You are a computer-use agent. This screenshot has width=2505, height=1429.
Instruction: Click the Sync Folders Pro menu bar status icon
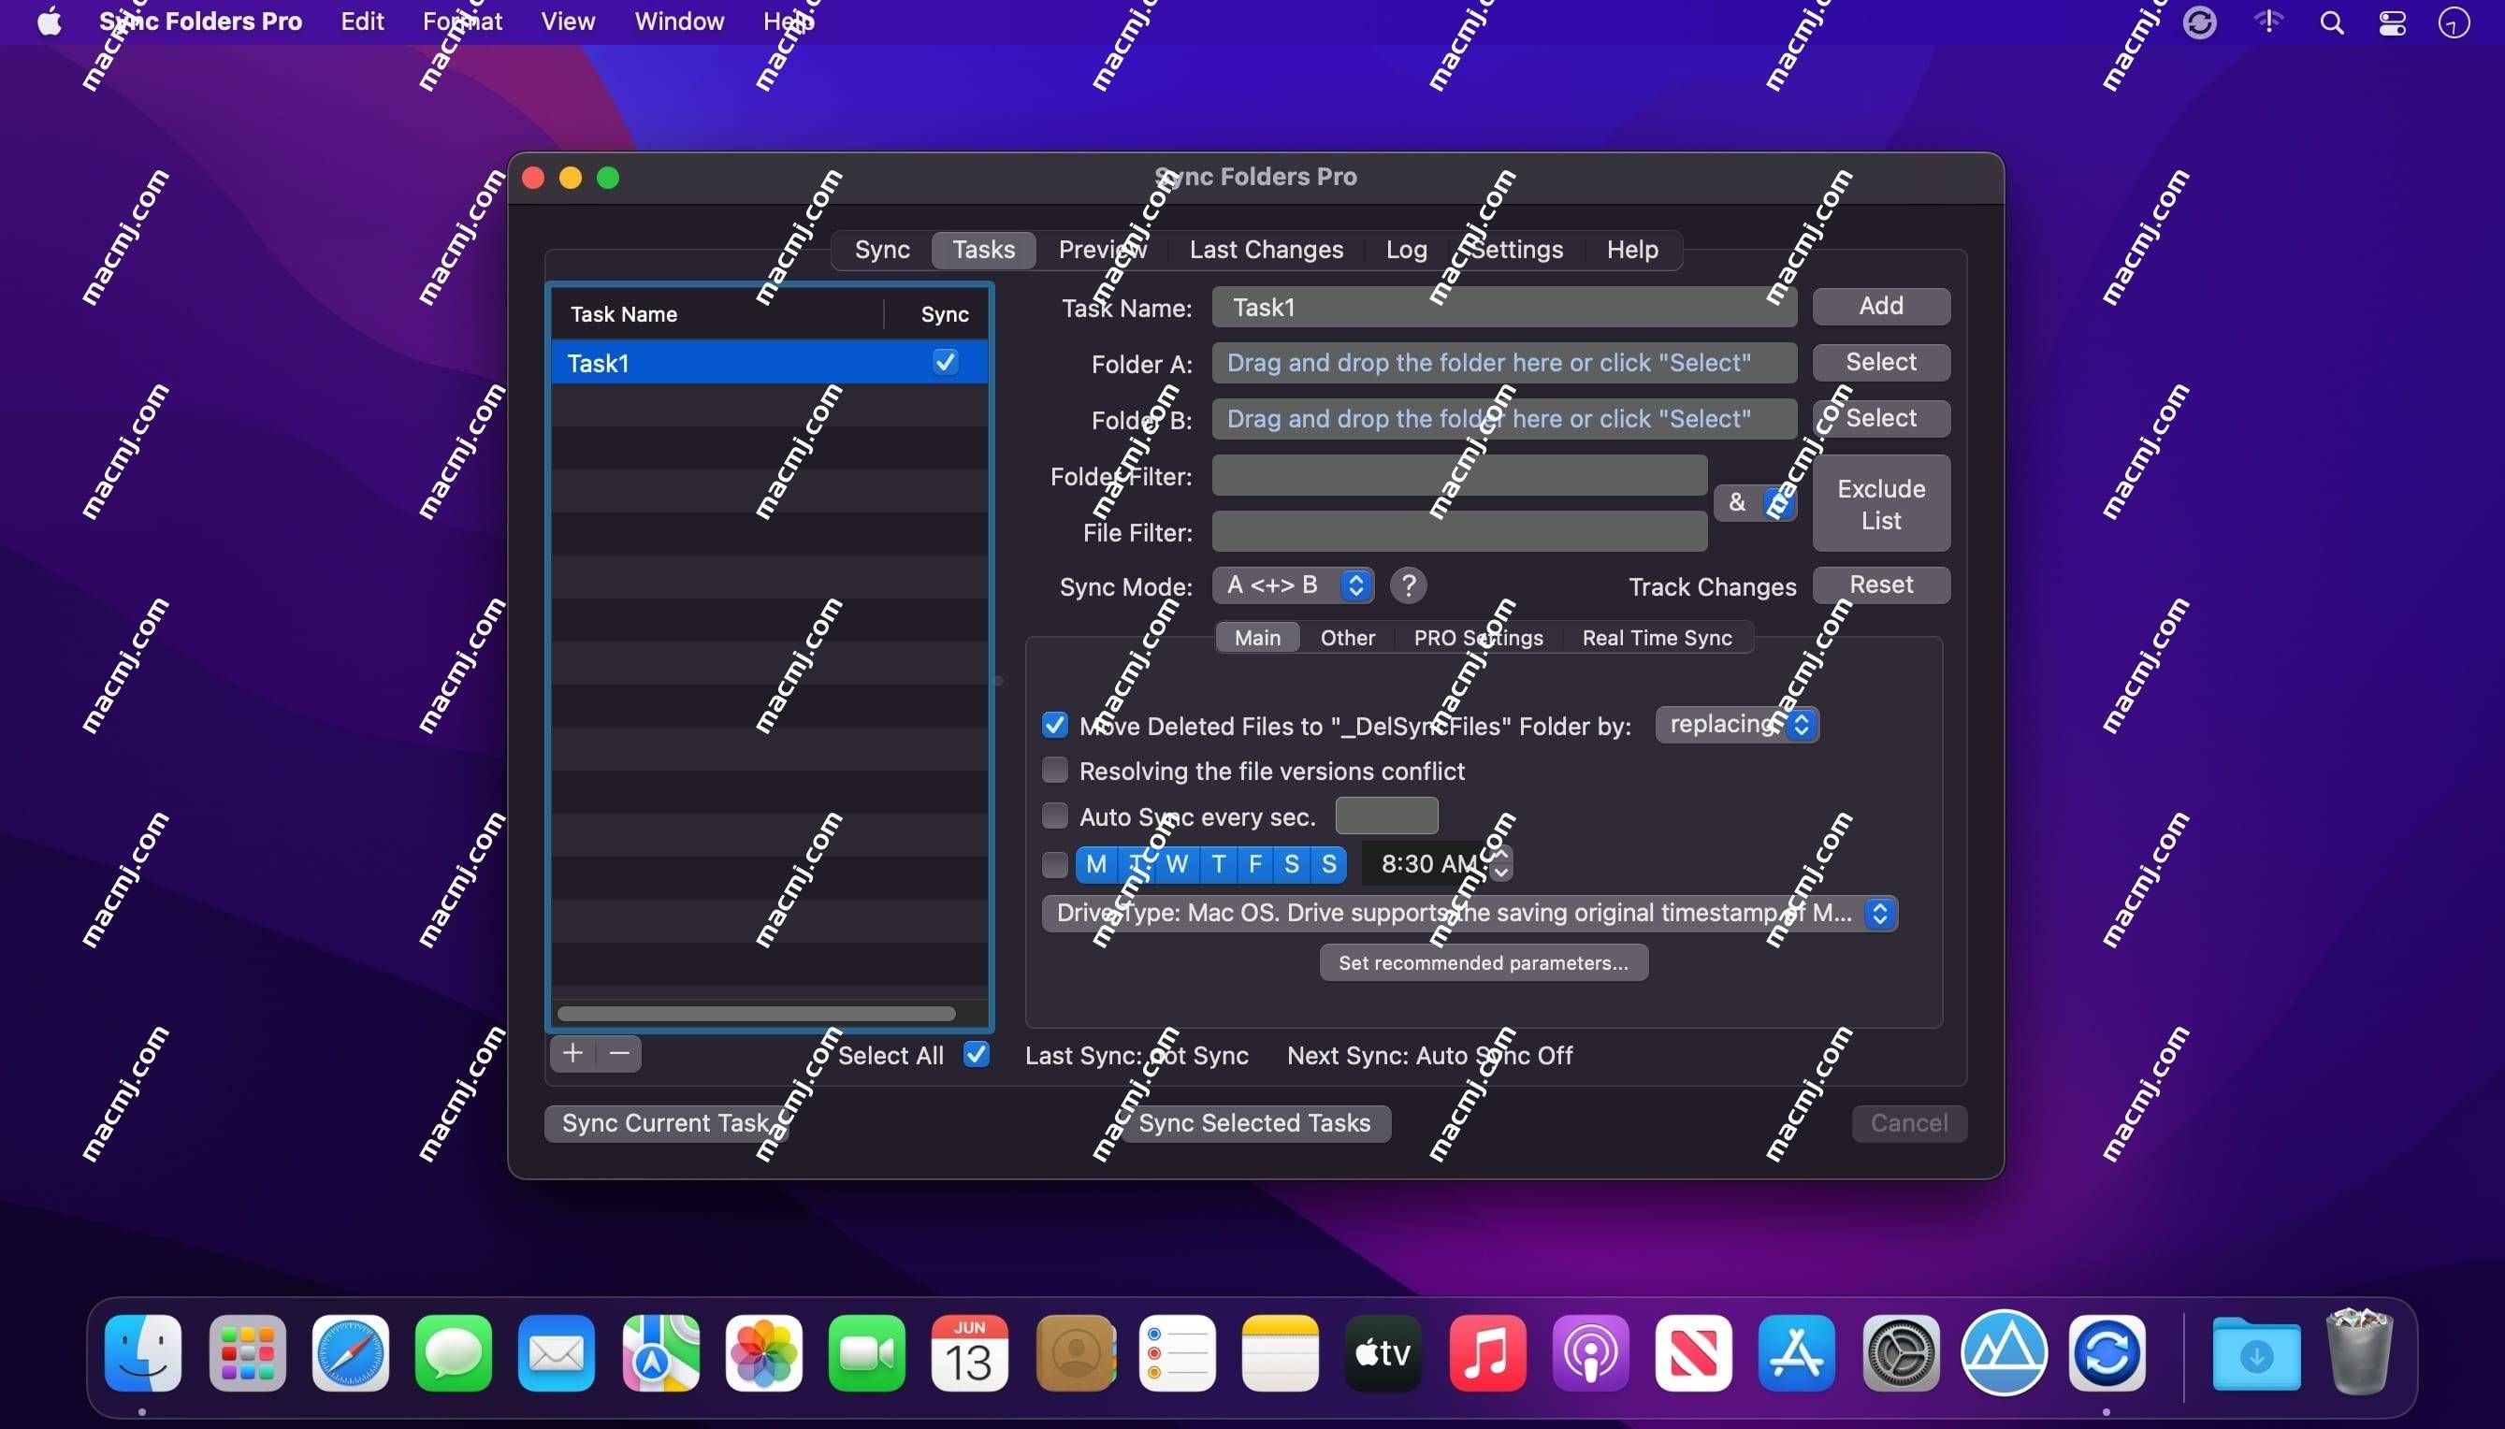(x=2200, y=22)
